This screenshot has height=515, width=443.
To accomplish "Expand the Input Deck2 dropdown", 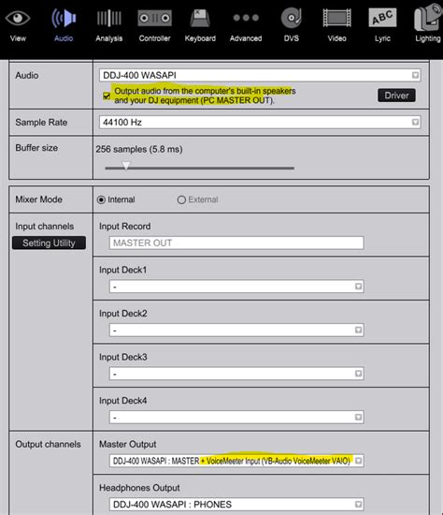I will 236,331.
